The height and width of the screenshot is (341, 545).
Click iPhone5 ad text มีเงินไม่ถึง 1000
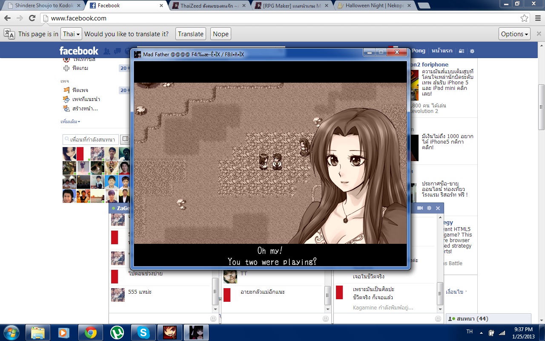point(447,142)
